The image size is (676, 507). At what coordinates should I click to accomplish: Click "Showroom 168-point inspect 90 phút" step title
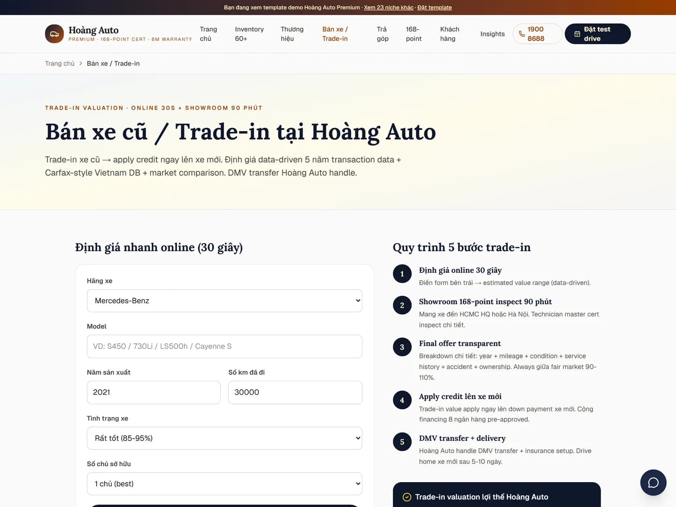tap(485, 302)
